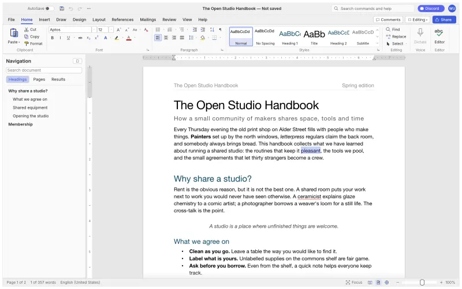Decrease paragraph indent
Viewport: 462px width, 289px height.
pos(195,29)
